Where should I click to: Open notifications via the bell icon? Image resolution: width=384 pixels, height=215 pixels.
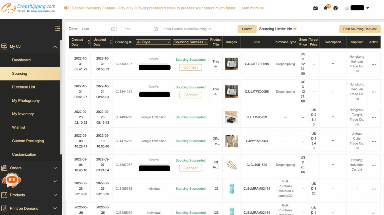tap(325, 8)
